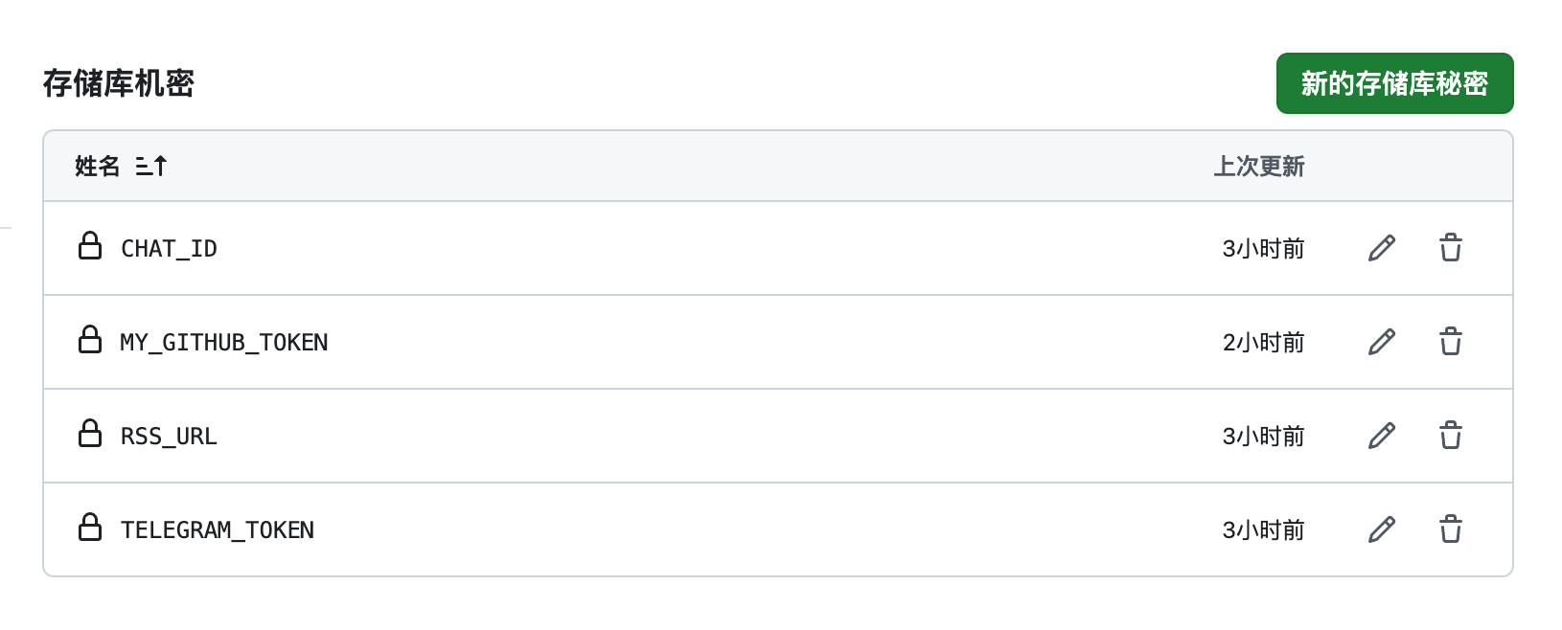Image resolution: width=1562 pixels, height=630 pixels.
Task: Toggle the sort arrow next to 姓名
Action: 151,167
